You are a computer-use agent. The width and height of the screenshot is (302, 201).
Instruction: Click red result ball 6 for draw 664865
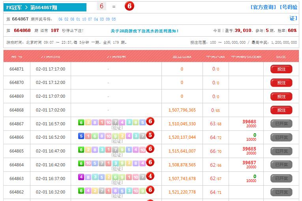[x=150, y=149]
